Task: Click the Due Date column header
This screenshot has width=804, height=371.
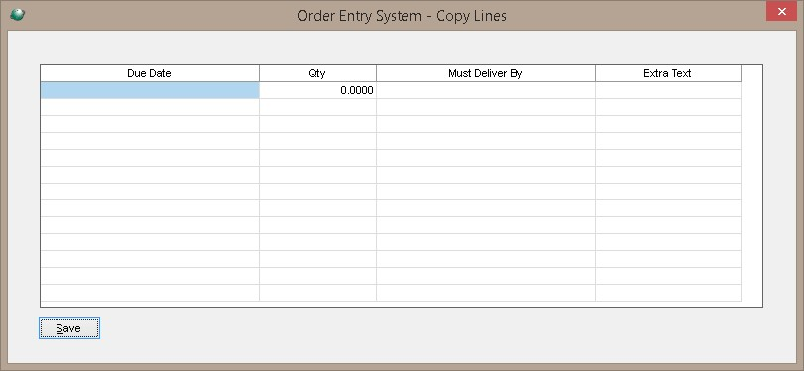Action: coord(150,73)
